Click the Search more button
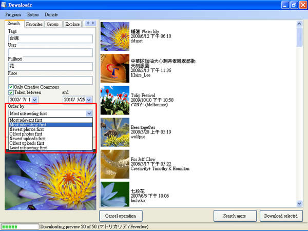 (x=235, y=216)
